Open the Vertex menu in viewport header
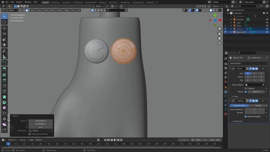 click(59, 10)
